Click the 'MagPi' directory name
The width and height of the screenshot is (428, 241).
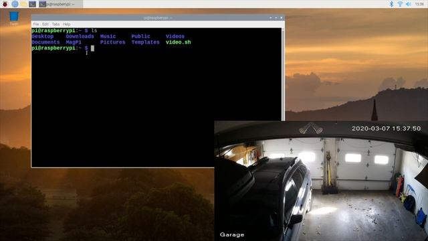74,42
